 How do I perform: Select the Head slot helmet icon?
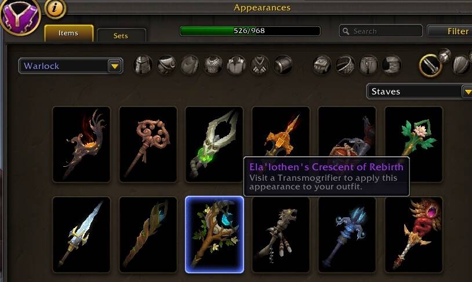tap(143, 65)
